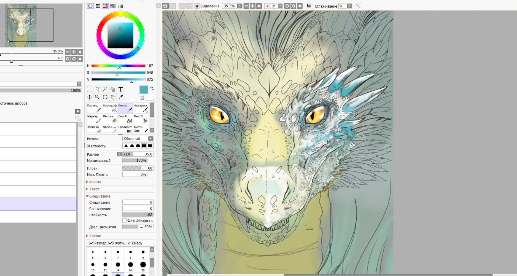Uncheck the Смесь pressure checkbox

(x=129, y=243)
